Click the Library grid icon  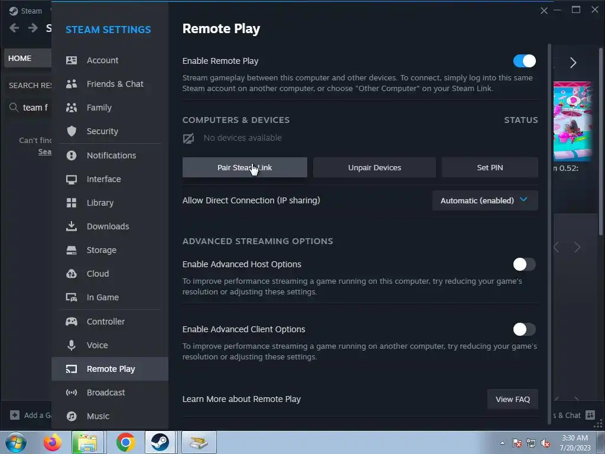(71, 203)
